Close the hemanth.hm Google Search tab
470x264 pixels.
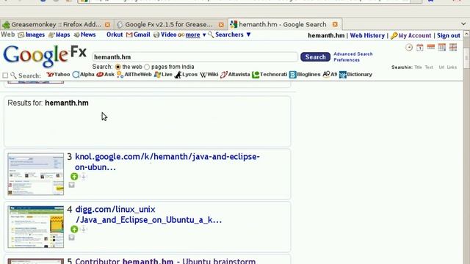tap(335, 24)
